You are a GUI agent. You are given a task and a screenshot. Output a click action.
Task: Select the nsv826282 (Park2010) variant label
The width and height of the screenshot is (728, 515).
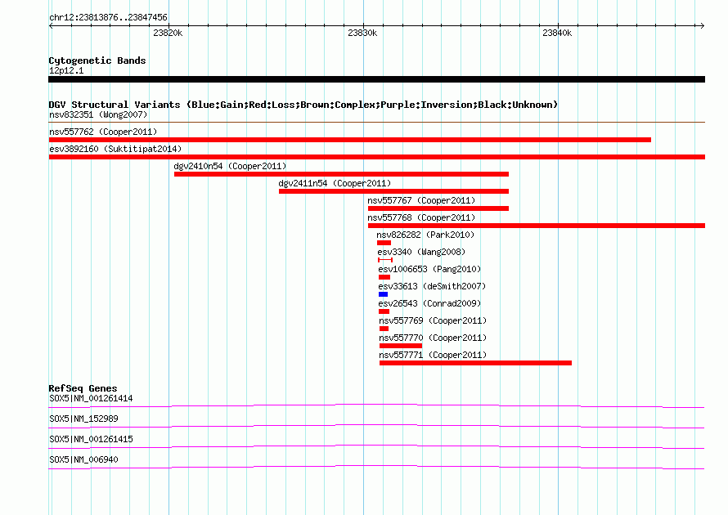[425, 235]
